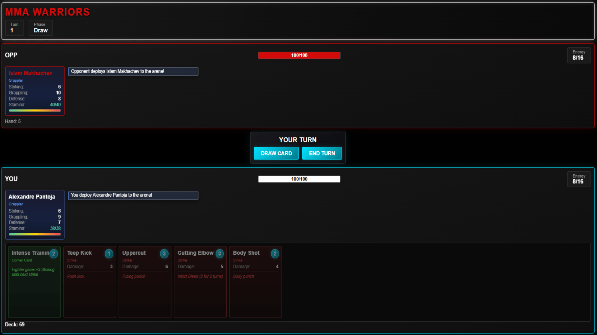Click the Cutting Elbow cost badge
This screenshot has width=597, height=335.
pos(220,254)
